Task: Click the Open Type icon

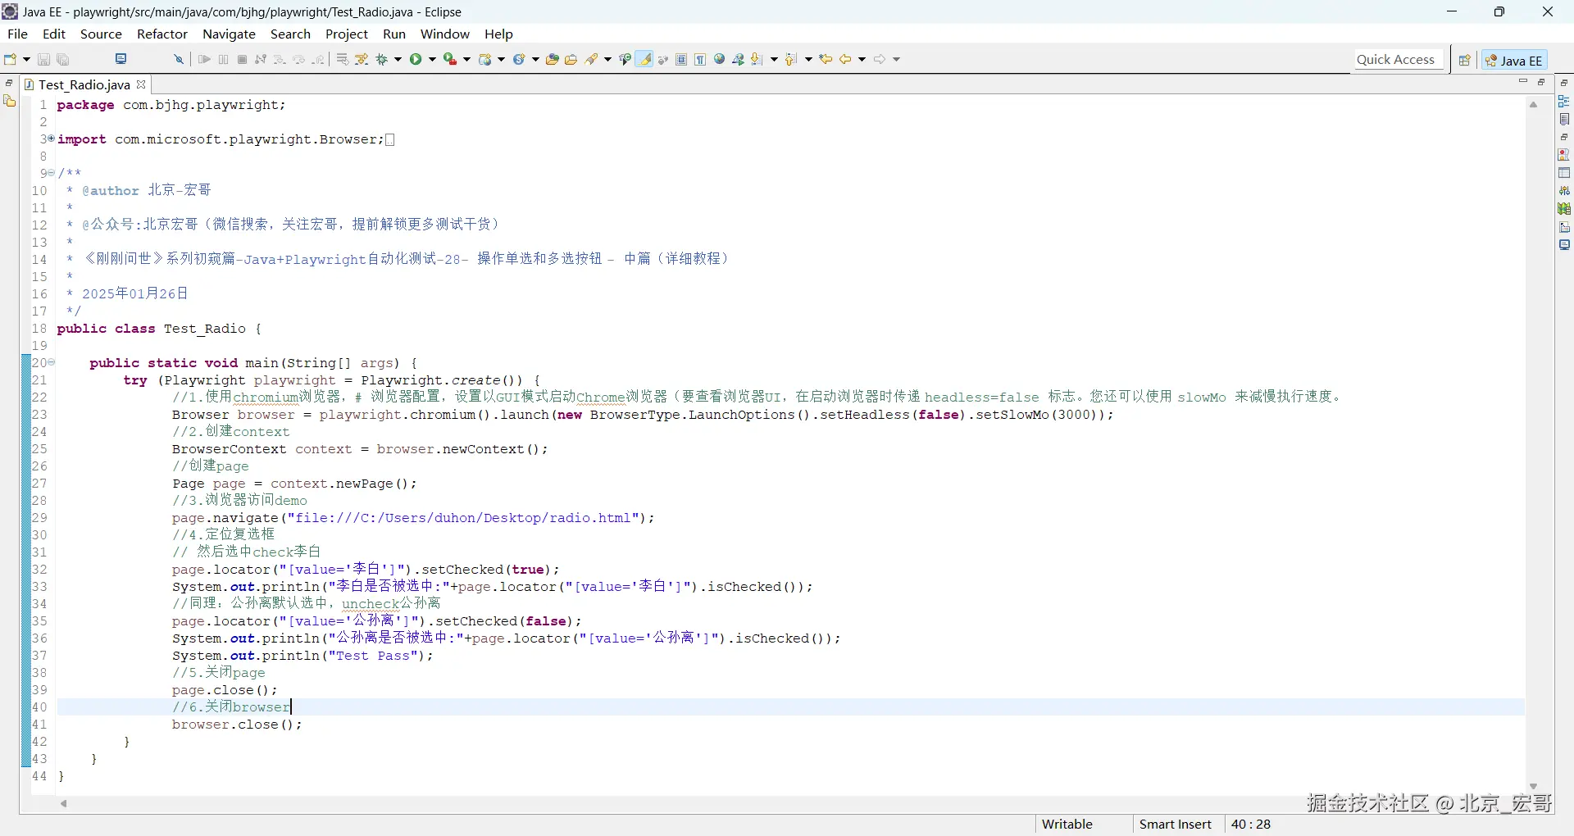Action: [553, 59]
